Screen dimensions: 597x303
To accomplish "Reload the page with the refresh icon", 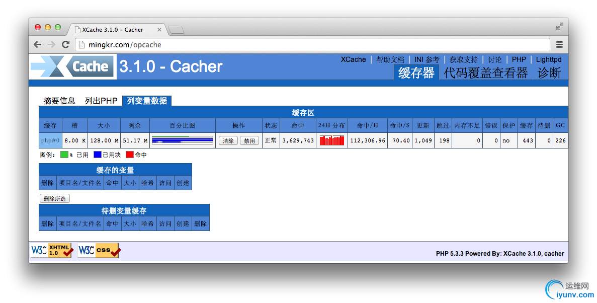I will (65, 45).
